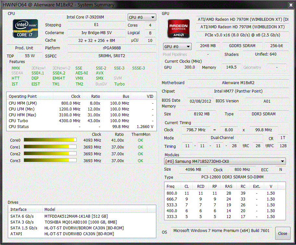Click the SSE4.2 feature flag
The image size is (296, 245).
point(59,73)
